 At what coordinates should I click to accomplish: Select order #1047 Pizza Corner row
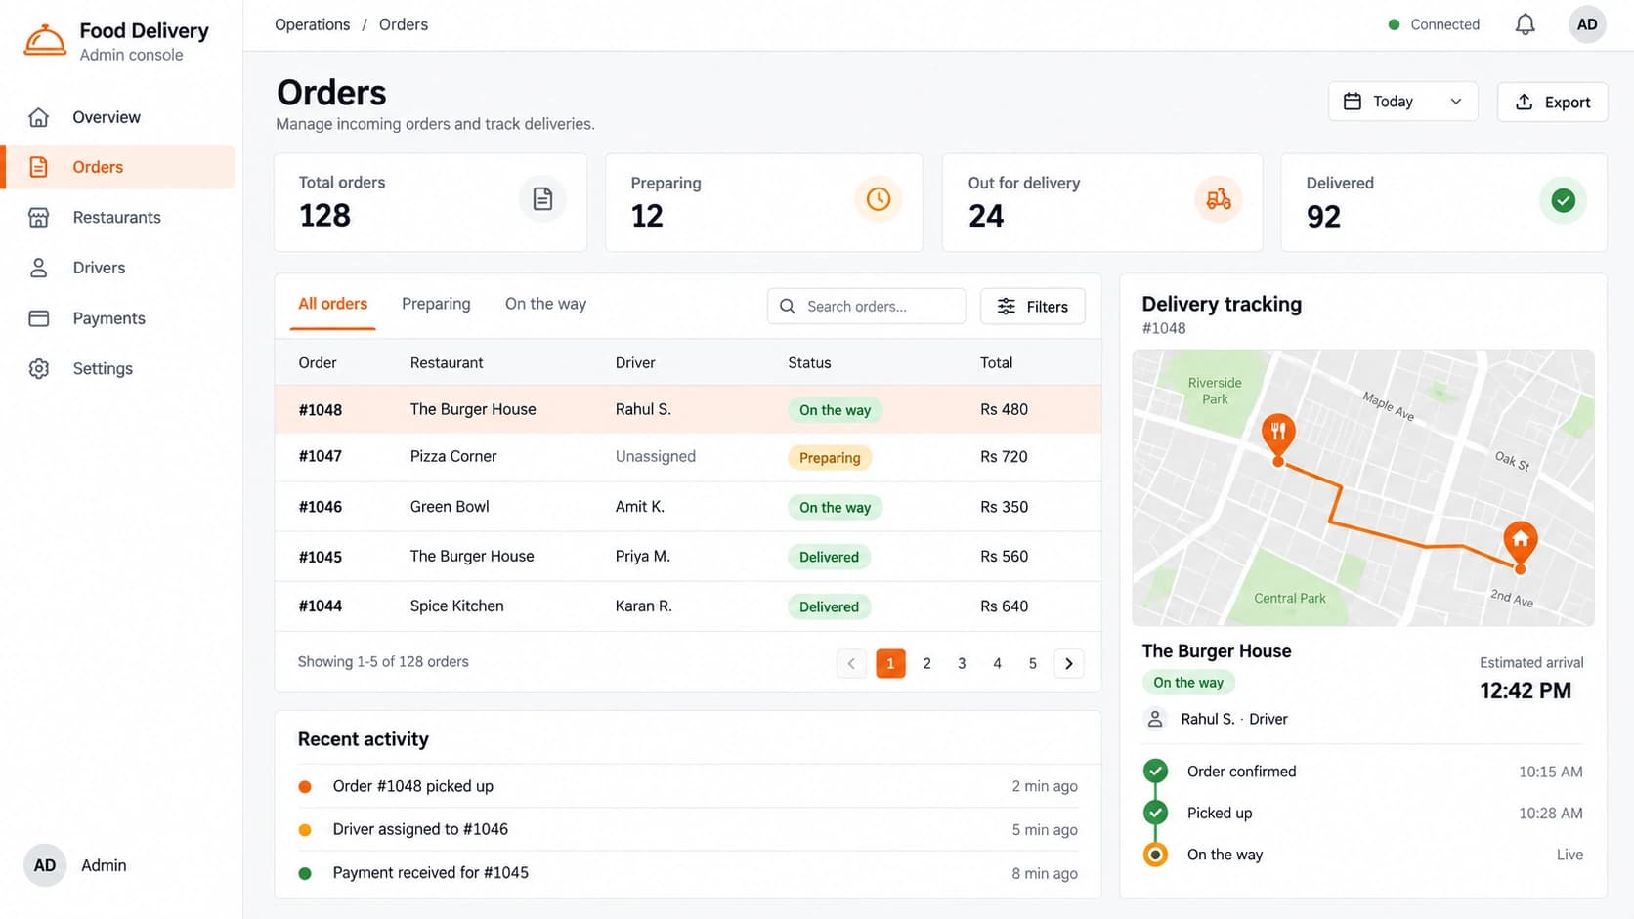(x=688, y=457)
